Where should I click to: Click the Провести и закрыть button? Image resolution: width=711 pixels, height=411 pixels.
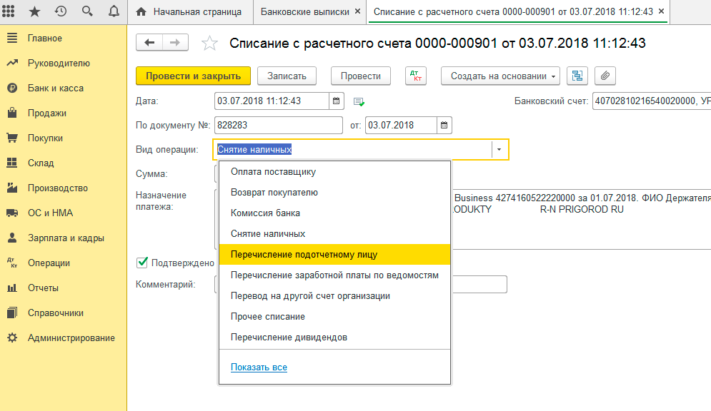[193, 76]
